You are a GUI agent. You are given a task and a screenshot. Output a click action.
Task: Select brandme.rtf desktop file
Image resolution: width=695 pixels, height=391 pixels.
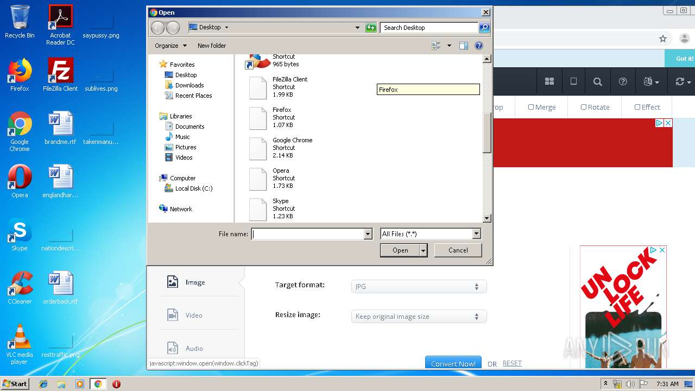60,128
